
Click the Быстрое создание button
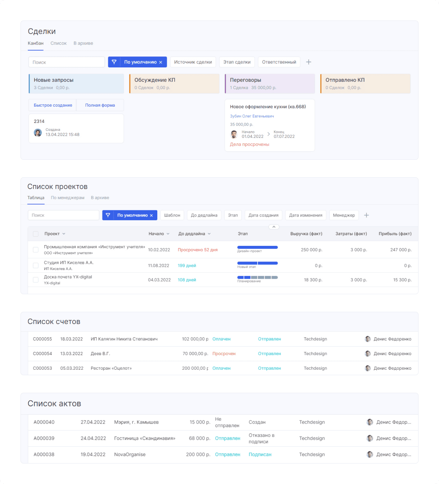pyautogui.click(x=53, y=105)
